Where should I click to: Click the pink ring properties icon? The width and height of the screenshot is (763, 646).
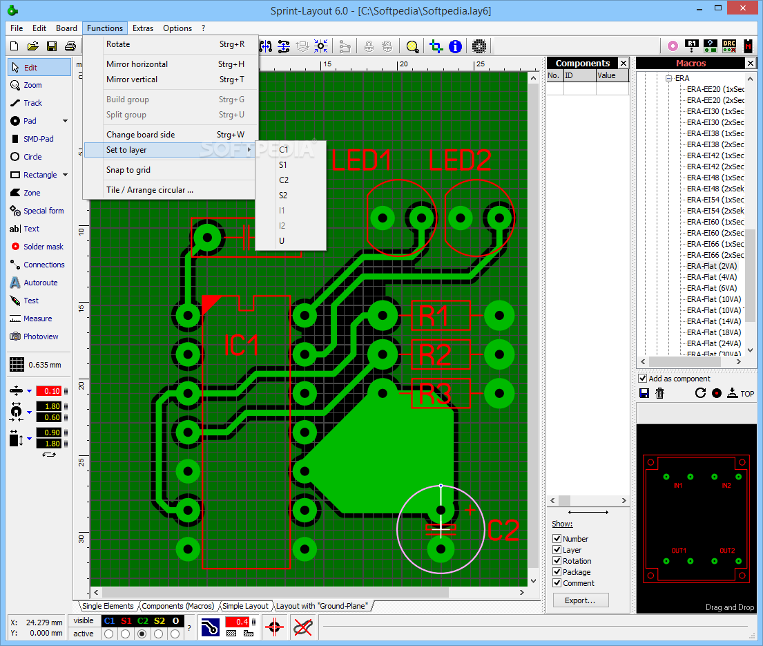(673, 46)
